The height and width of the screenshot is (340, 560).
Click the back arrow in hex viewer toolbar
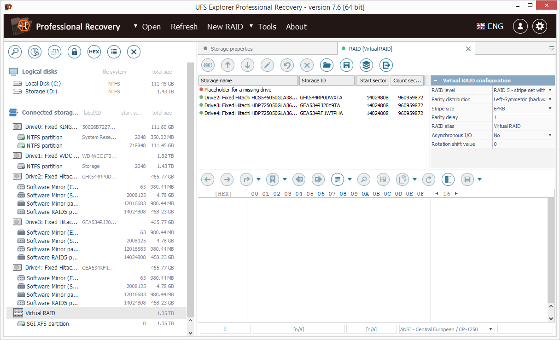click(x=208, y=179)
